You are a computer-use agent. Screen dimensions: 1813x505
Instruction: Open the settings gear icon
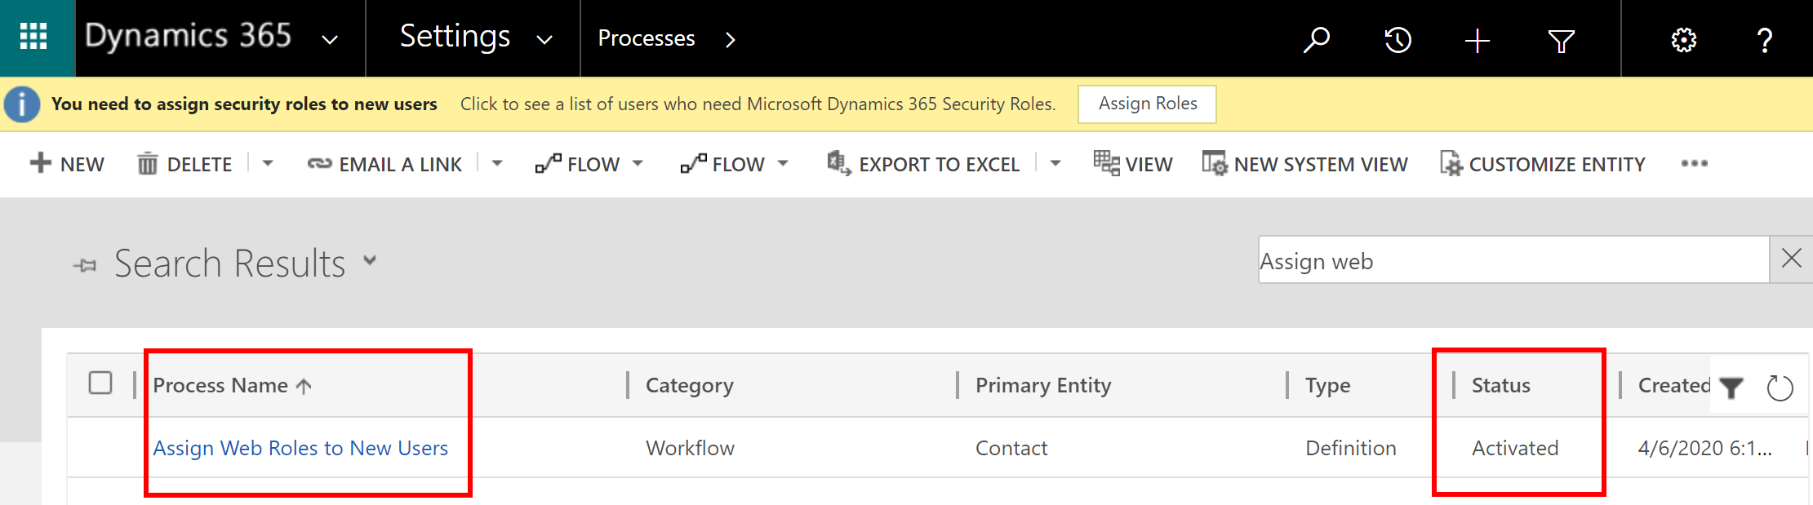pos(1683,39)
